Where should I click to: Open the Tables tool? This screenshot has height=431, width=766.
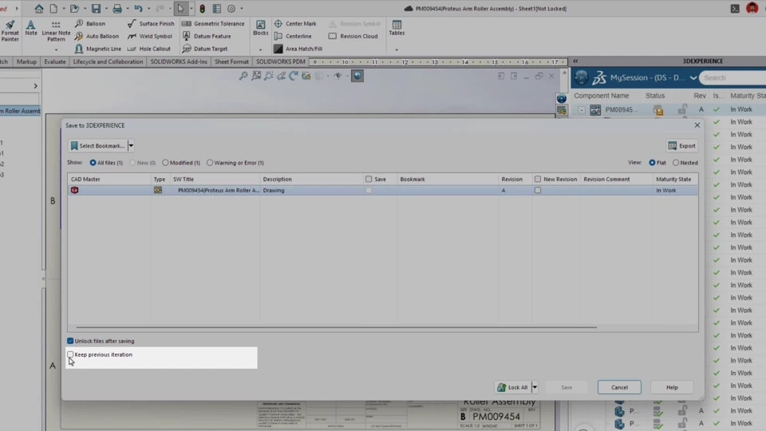click(x=397, y=28)
